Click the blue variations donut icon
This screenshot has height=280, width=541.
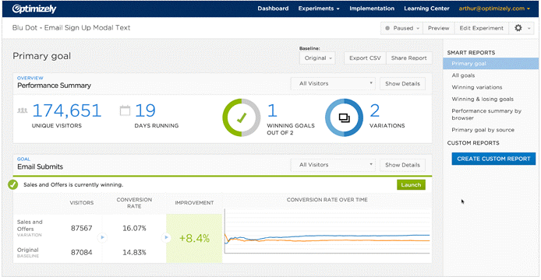[344, 117]
